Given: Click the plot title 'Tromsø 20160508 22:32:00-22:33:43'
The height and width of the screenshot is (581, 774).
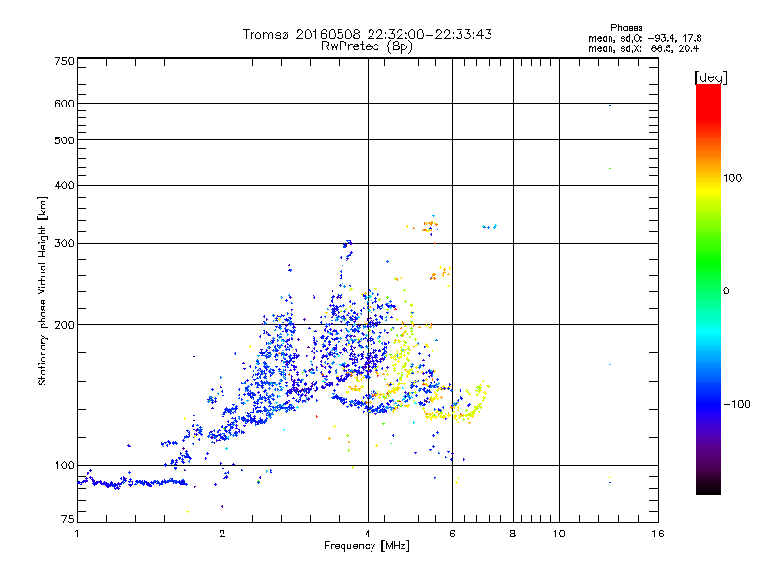Looking at the screenshot, I should pos(367,34).
